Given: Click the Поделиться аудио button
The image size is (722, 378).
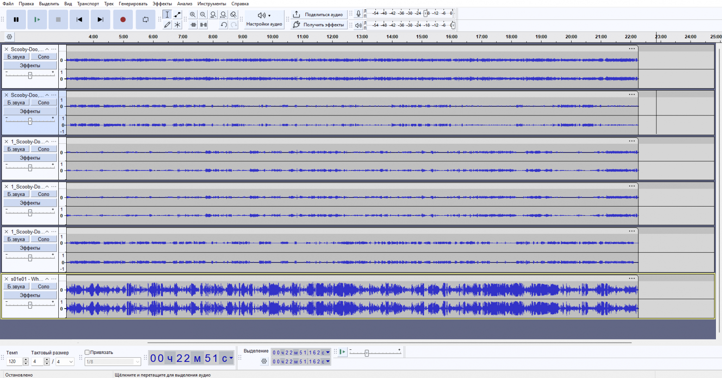Looking at the screenshot, I should [x=318, y=15].
